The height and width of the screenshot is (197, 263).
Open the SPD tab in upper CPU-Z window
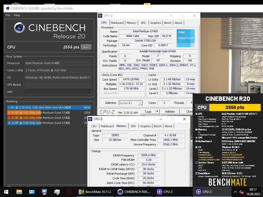click(x=143, y=23)
